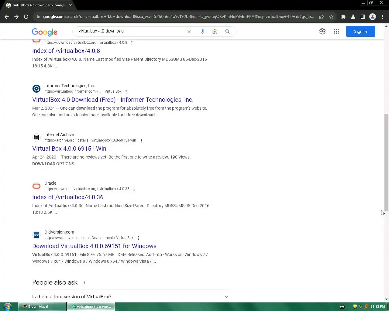Search by image with Google Lens
This screenshot has height=311, width=389.
[x=215, y=32]
